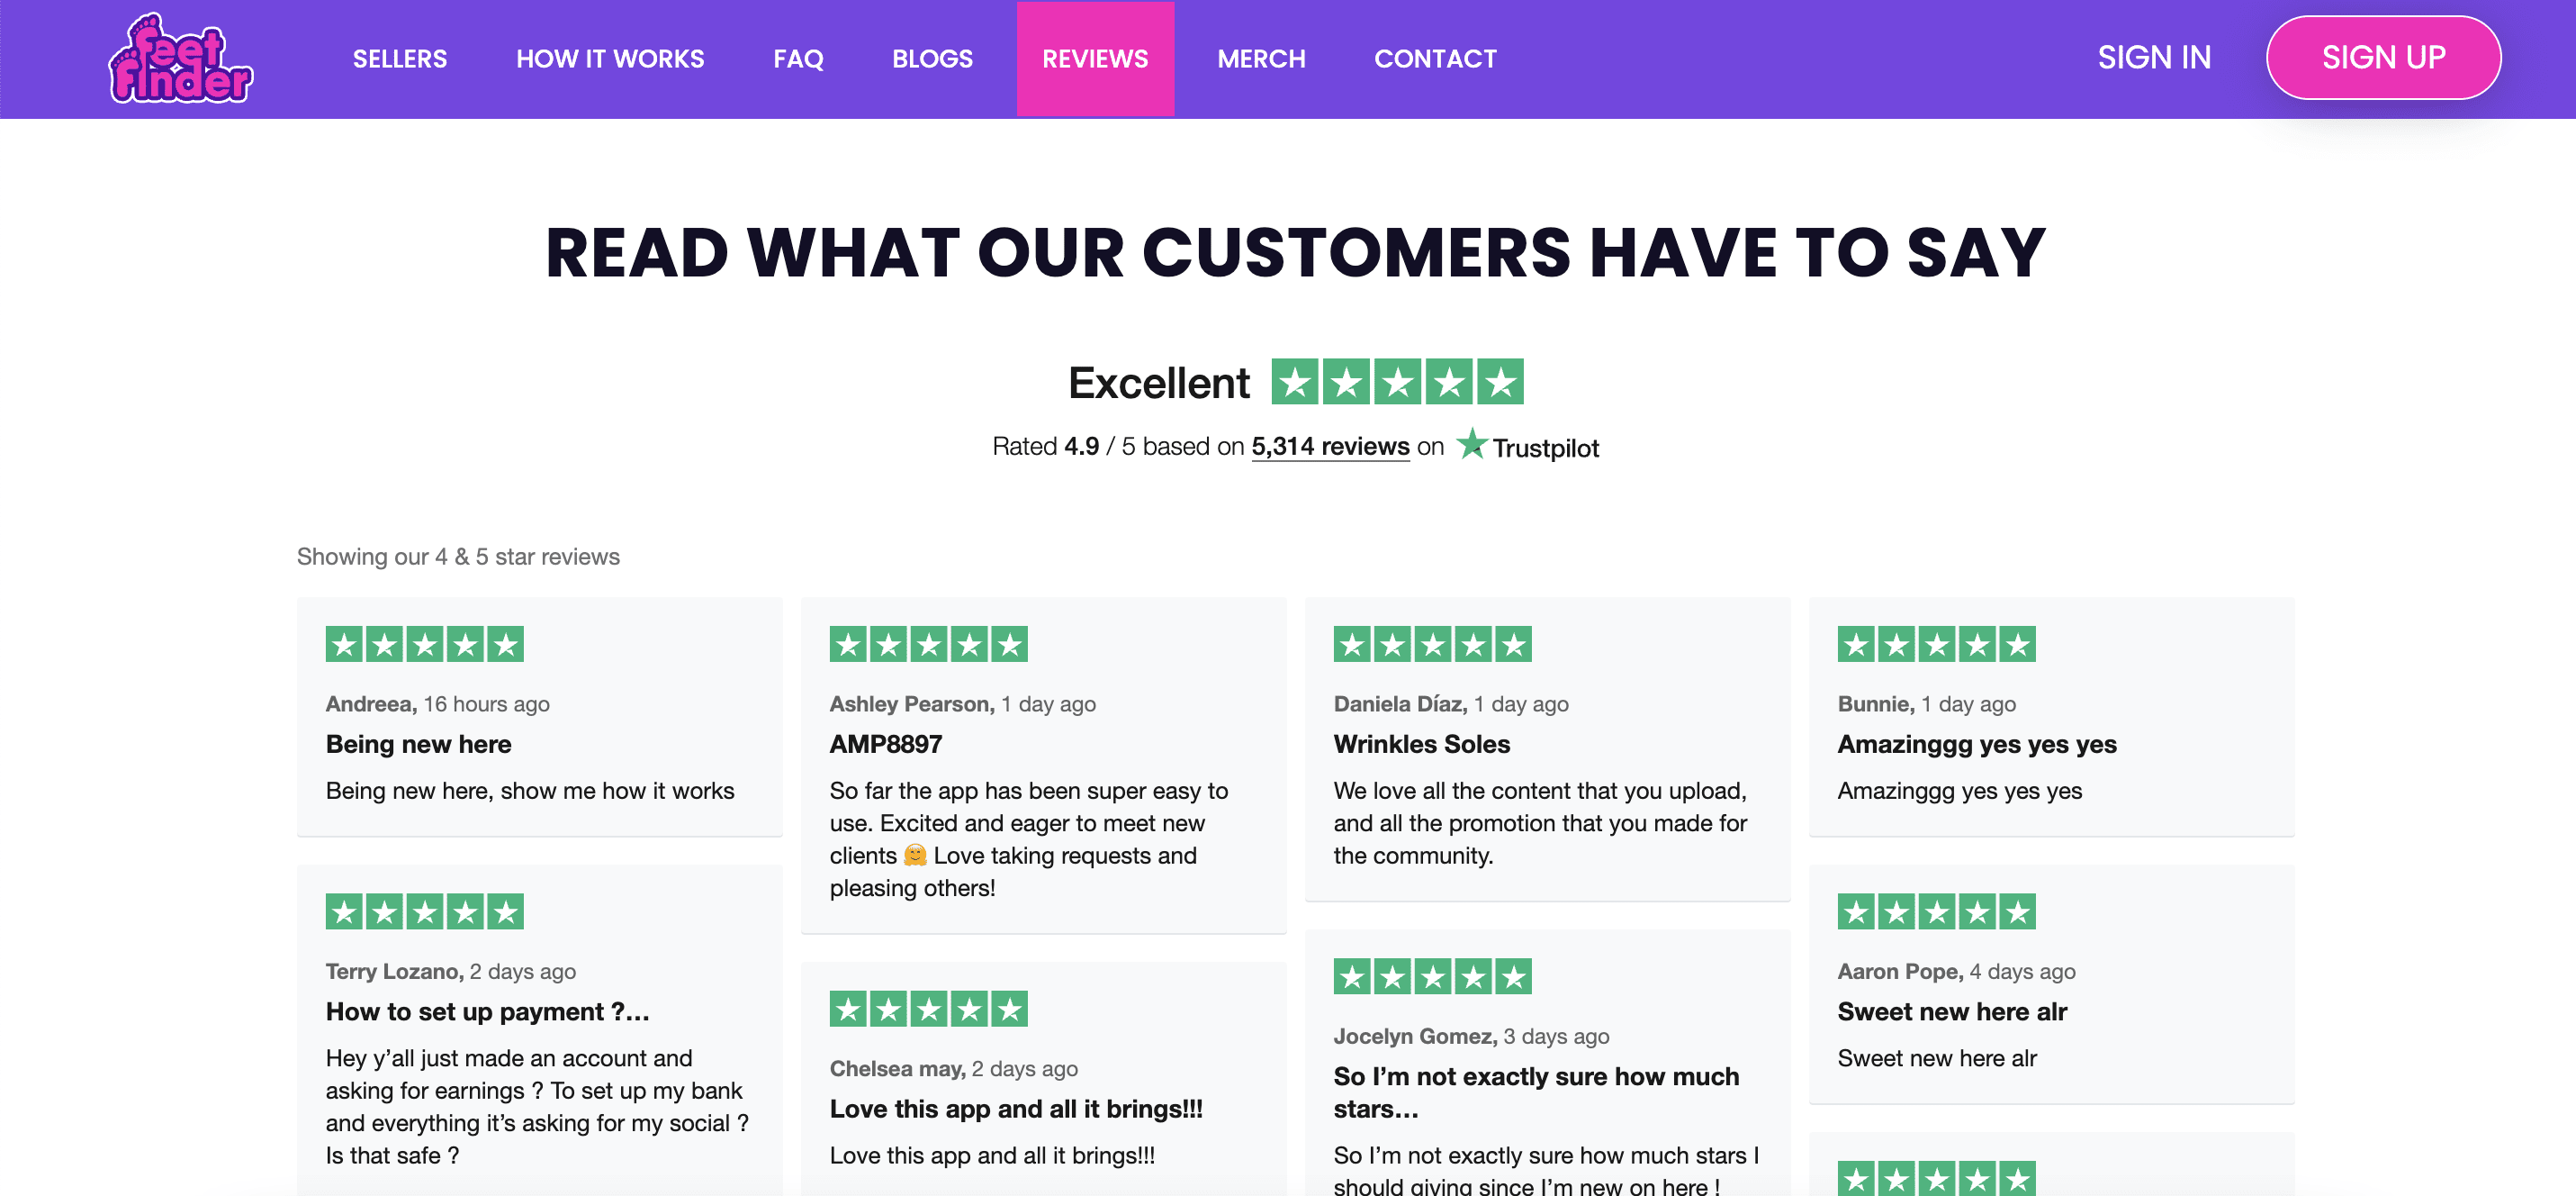Screen dimensions: 2576x1196
Task: Click star rating on Aaron Pope's review
Action: click(x=1936, y=911)
